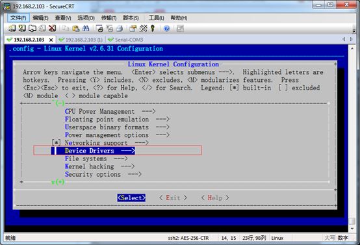Screen dimensions: 360x245
Task: Click the Linux Kernel Configuration dialog title
Action: pyautogui.click(x=173, y=64)
